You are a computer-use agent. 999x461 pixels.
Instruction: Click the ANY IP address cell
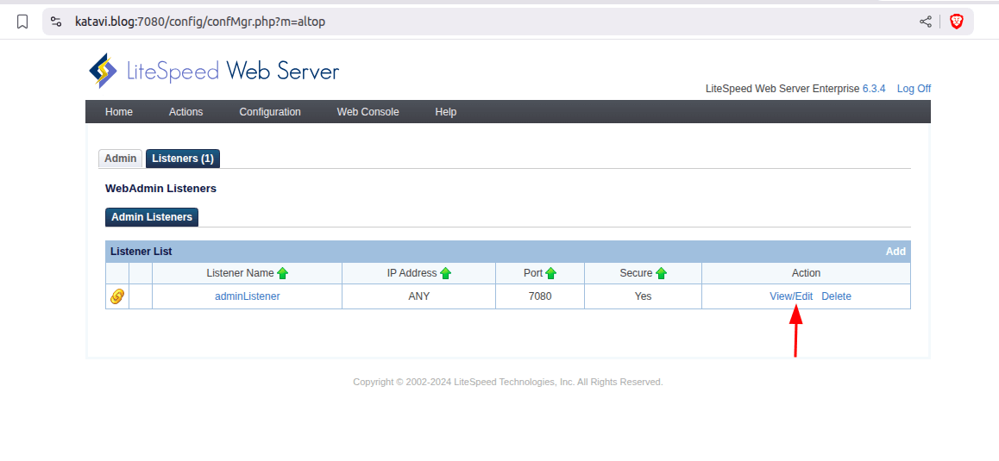point(419,296)
